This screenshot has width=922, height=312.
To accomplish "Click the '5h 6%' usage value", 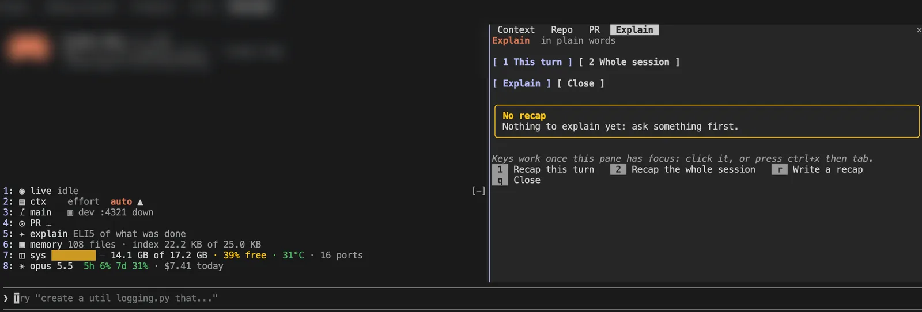I will (97, 267).
